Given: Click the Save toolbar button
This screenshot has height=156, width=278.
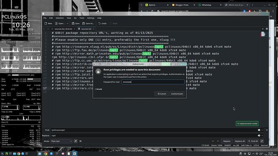Looking at the screenshot, I should 75,23.
